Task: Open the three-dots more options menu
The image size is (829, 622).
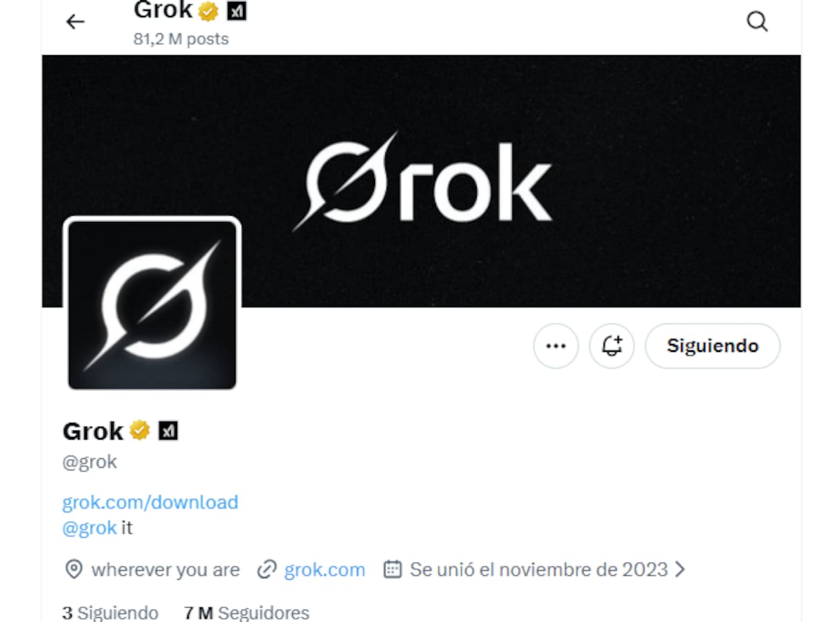Action: [x=556, y=346]
